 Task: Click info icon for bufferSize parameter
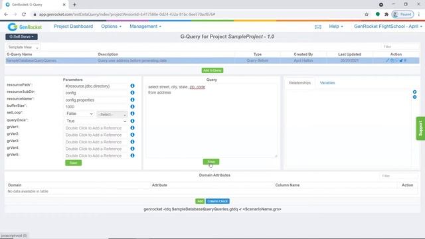(x=132, y=106)
